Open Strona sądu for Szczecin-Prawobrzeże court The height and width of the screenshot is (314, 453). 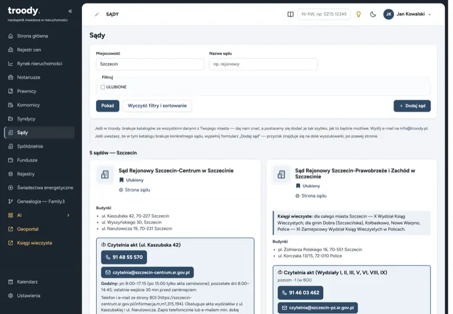tap(311, 196)
